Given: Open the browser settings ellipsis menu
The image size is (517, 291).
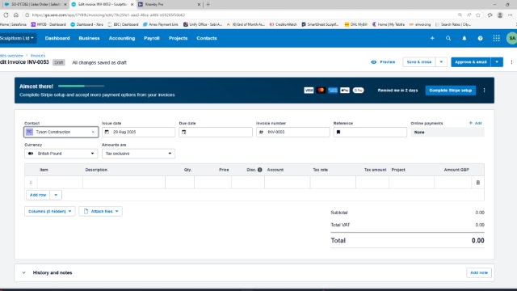Looking at the screenshot, I should click(x=510, y=15).
